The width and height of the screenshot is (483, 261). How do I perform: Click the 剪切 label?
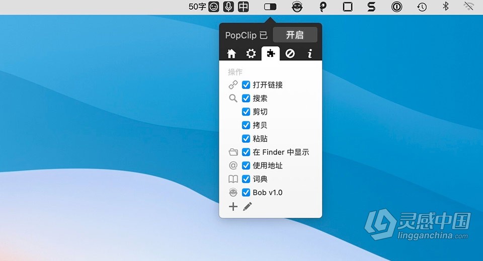click(260, 112)
